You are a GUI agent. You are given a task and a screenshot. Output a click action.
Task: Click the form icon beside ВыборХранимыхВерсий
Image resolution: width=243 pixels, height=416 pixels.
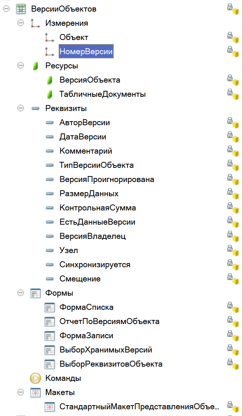point(50,350)
